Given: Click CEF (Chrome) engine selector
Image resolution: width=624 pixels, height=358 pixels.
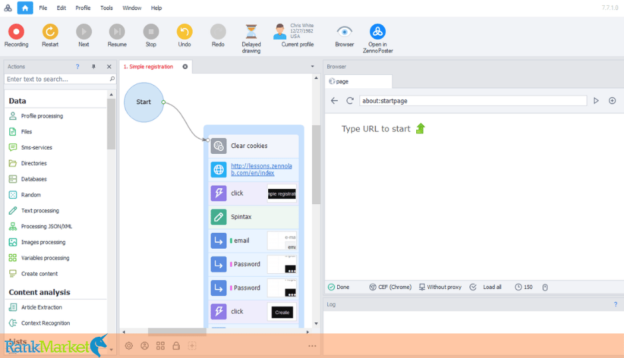Looking at the screenshot, I should click(x=390, y=287).
